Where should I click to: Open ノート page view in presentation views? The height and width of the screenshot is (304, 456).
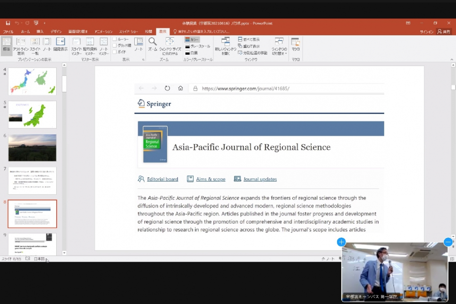click(47, 44)
